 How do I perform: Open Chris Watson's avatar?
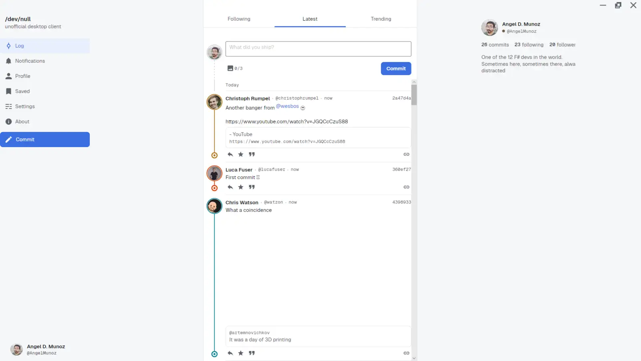pos(214,206)
